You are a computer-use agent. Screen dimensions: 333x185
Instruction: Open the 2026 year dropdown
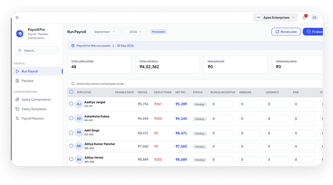coord(136,32)
